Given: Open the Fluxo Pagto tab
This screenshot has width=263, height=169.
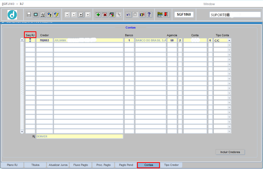Looking at the screenshot, I should (x=80, y=165).
